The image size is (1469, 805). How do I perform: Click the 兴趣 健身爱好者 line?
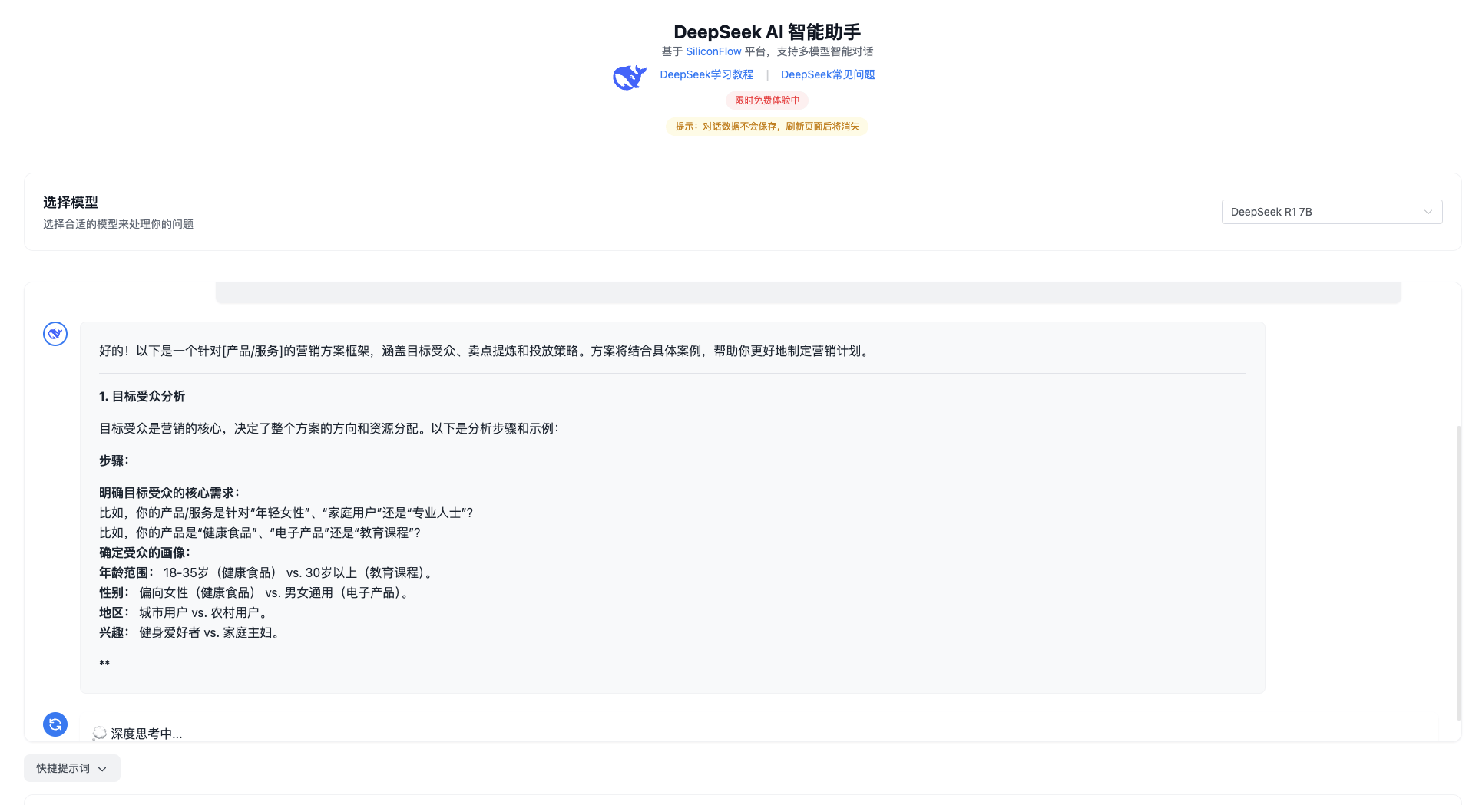[191, 632]
